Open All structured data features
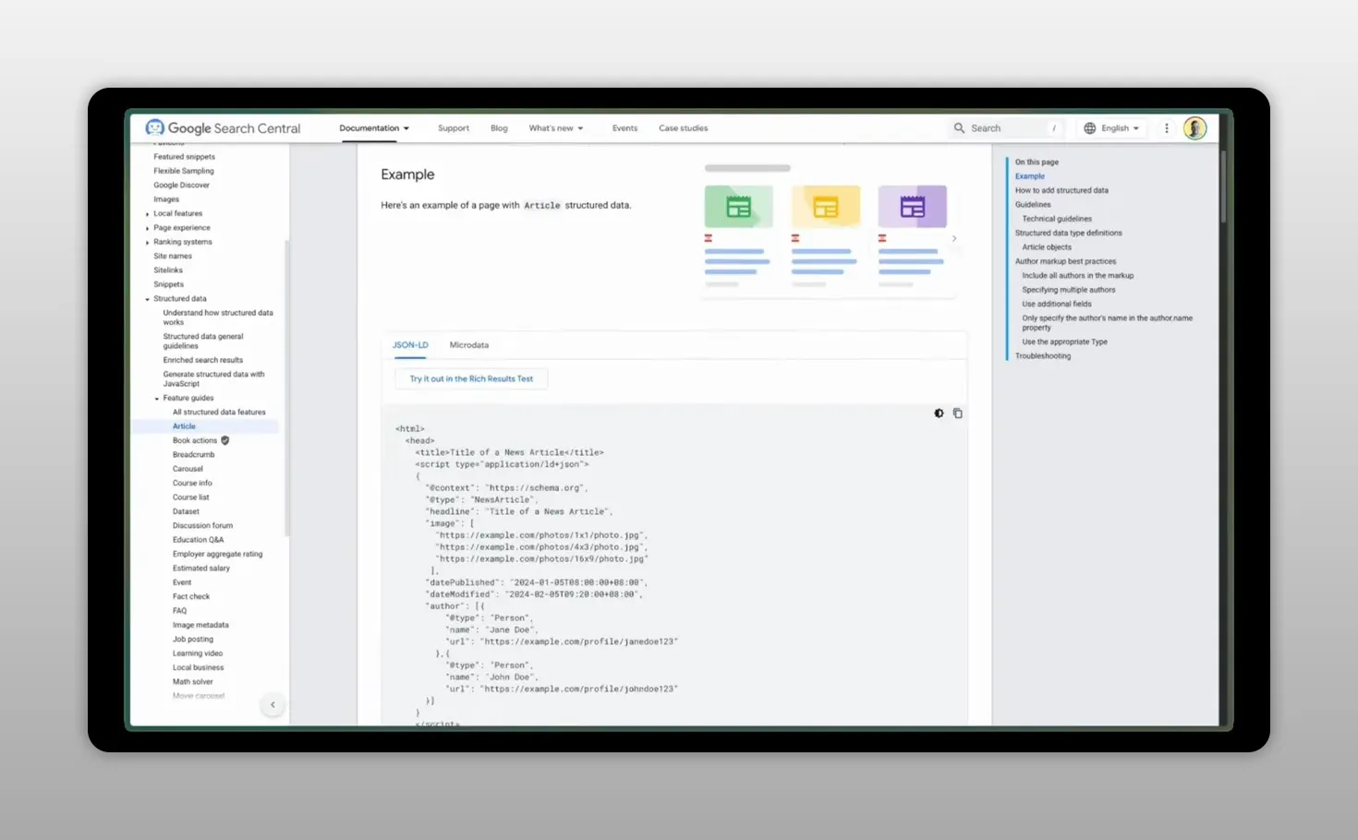This screenshot has width=1358, height=840. click(x=219, y=413)
